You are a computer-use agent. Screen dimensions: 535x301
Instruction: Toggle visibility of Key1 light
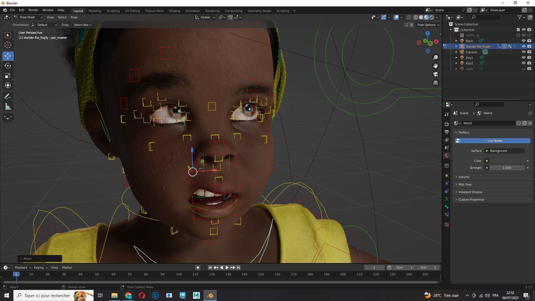coord(524,58)
